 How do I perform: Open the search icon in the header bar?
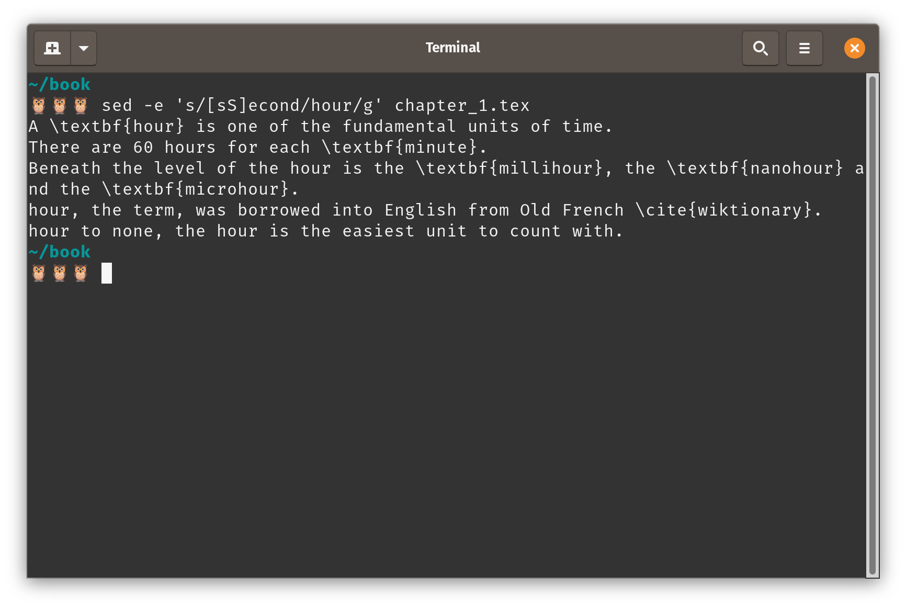tap(761, 48)
